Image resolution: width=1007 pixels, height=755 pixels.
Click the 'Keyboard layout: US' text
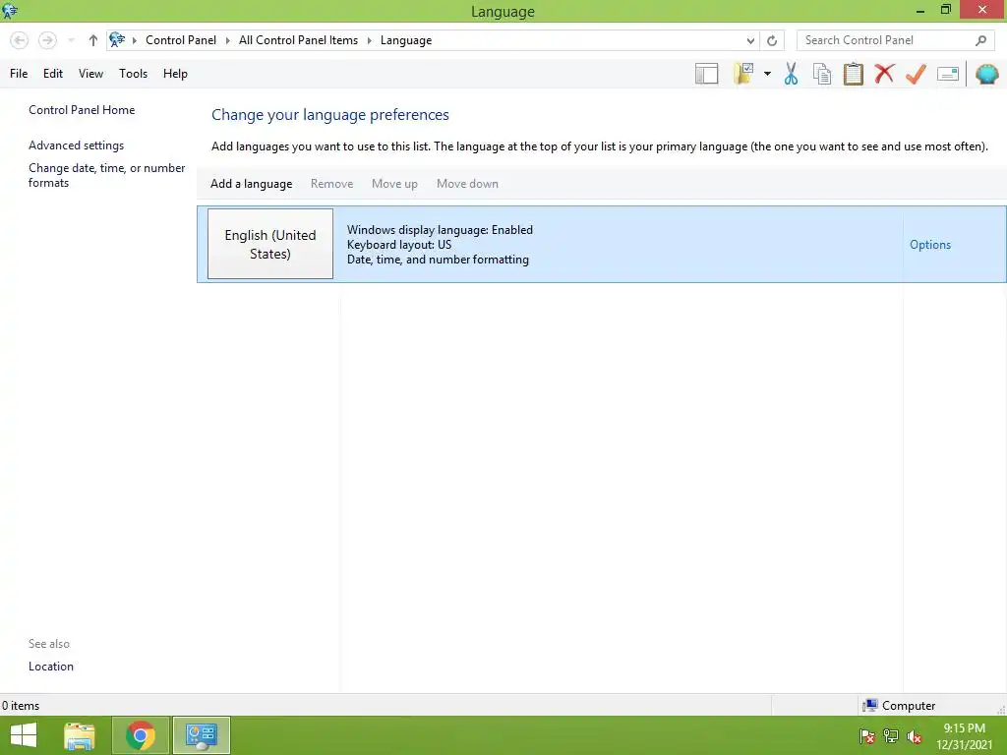[399, 245]
